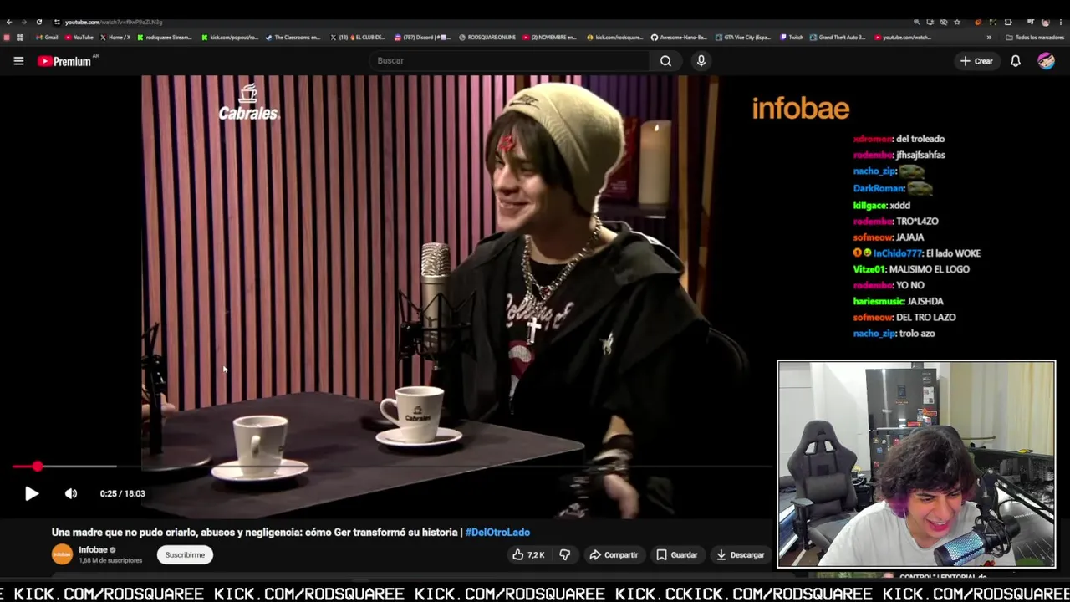Screen dimensions: 1070x602
Task: Like the video with 7,2 K
Action: [528, 555]
